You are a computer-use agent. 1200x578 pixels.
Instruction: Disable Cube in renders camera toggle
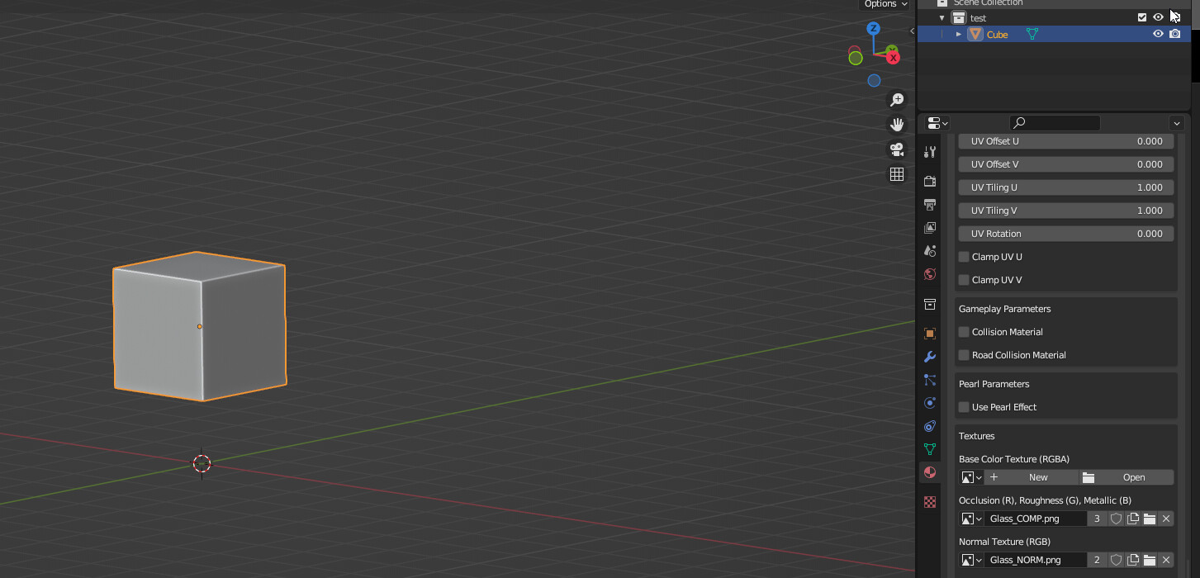[1174, 34]
